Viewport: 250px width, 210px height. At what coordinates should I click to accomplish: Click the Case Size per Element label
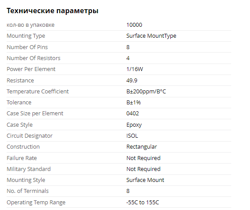coord(35,114)
